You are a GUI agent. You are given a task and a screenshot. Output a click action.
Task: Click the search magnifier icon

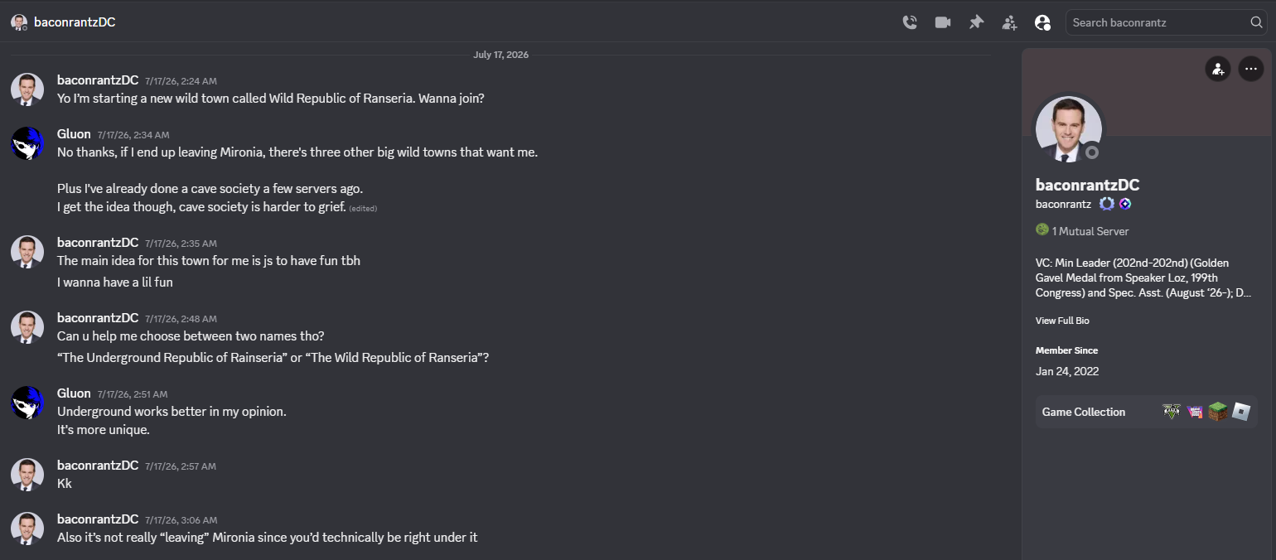1256,22
